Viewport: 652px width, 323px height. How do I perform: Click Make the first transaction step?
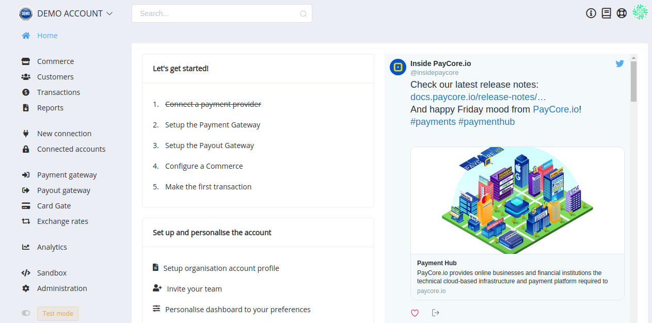pyautogui.click(x=208, y=187)
